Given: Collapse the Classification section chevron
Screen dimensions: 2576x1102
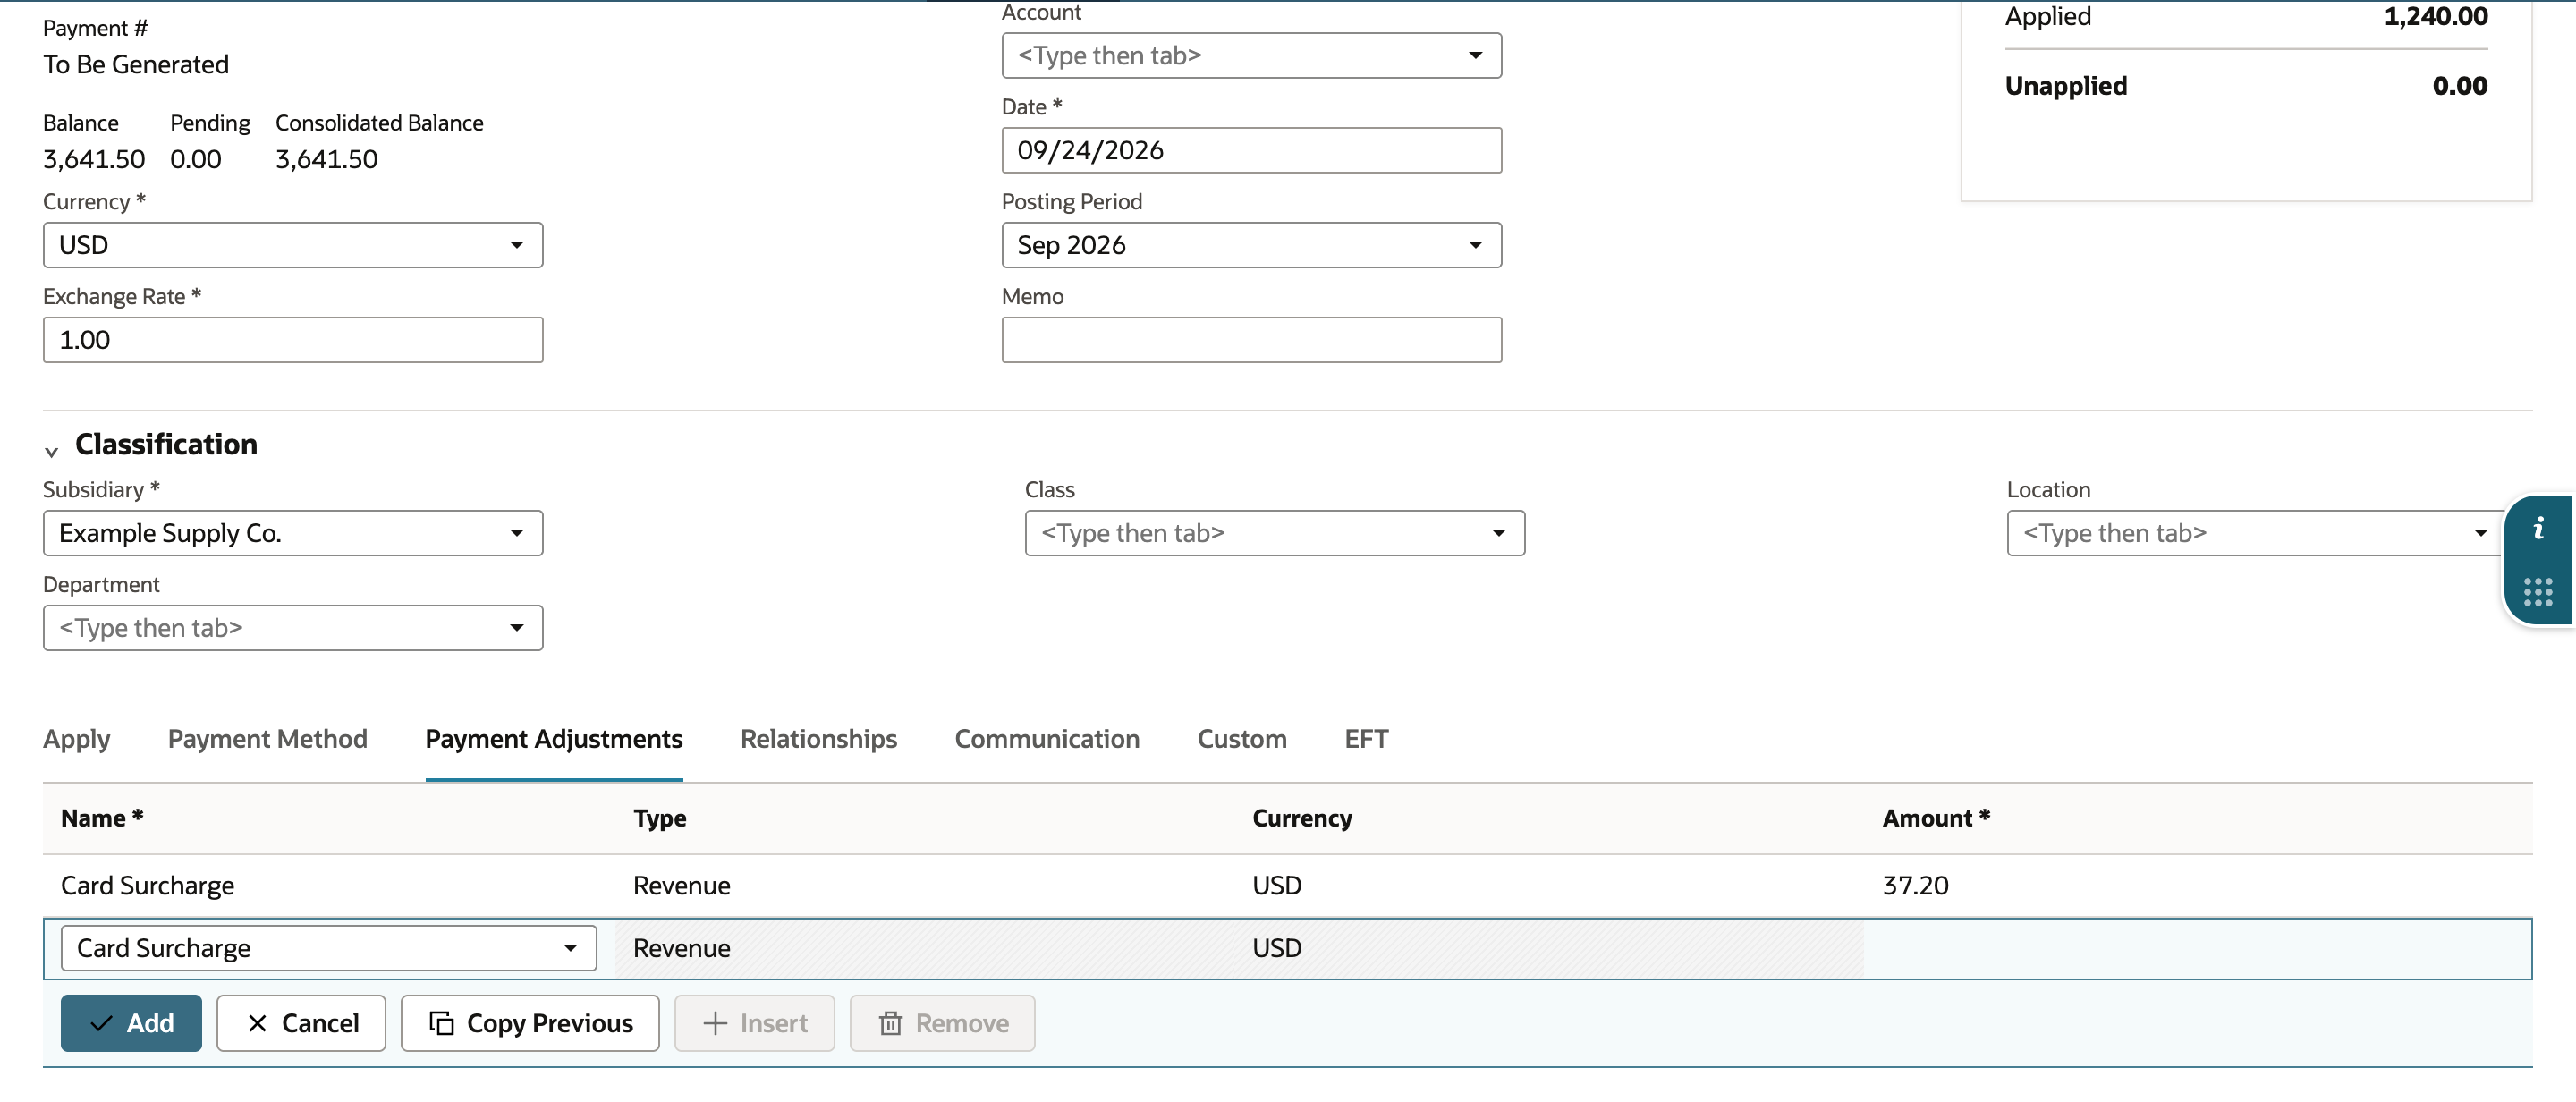Looking at the screenshot, I should pos(51,451).
